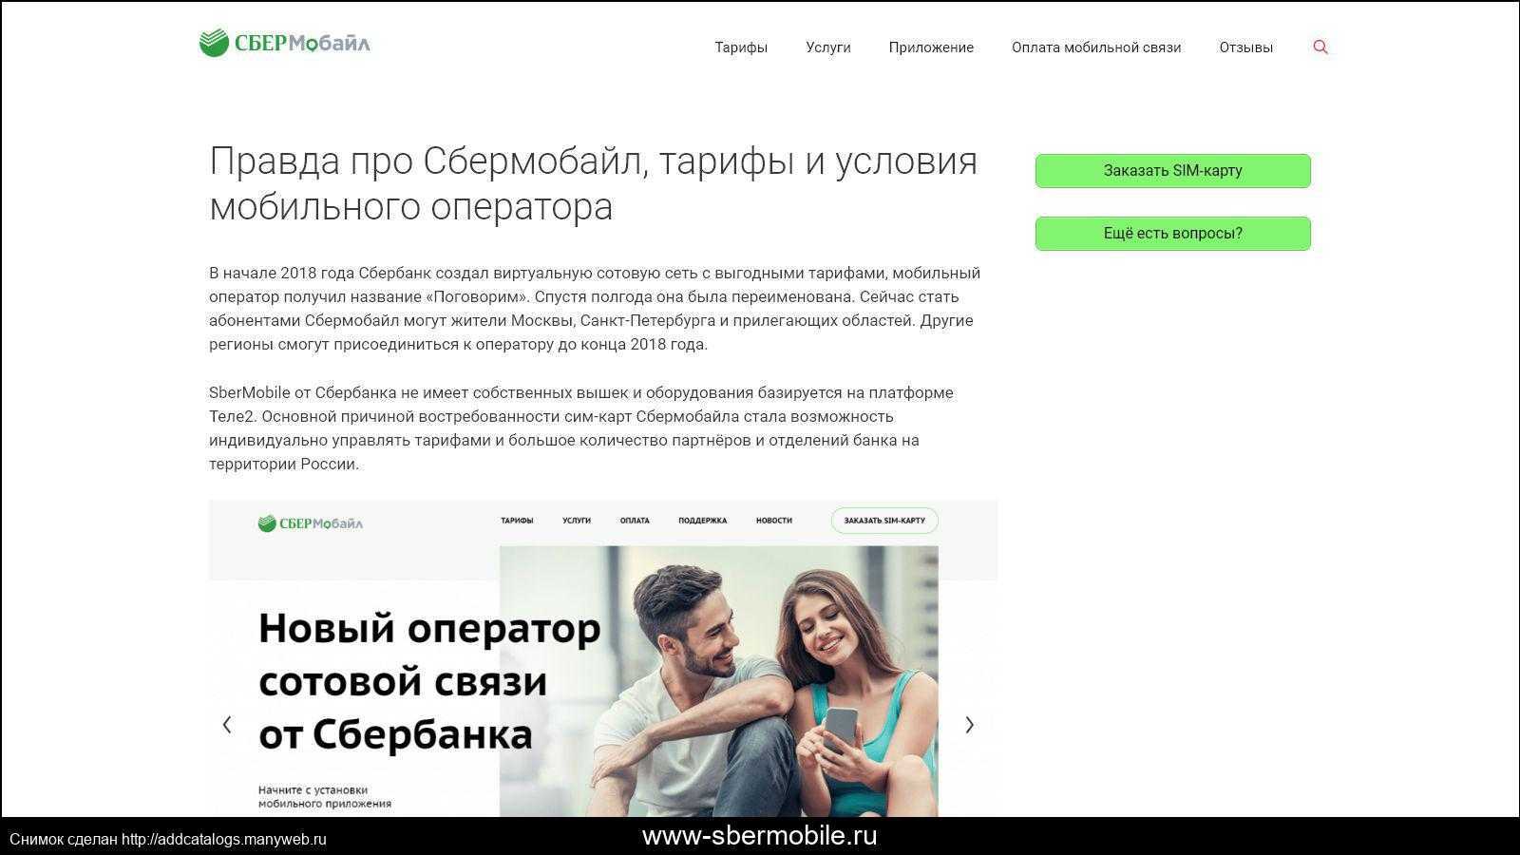Click the СберМобайл logo in the header
This screenshot has width=1520, height=855.
(x=284, y=44)
